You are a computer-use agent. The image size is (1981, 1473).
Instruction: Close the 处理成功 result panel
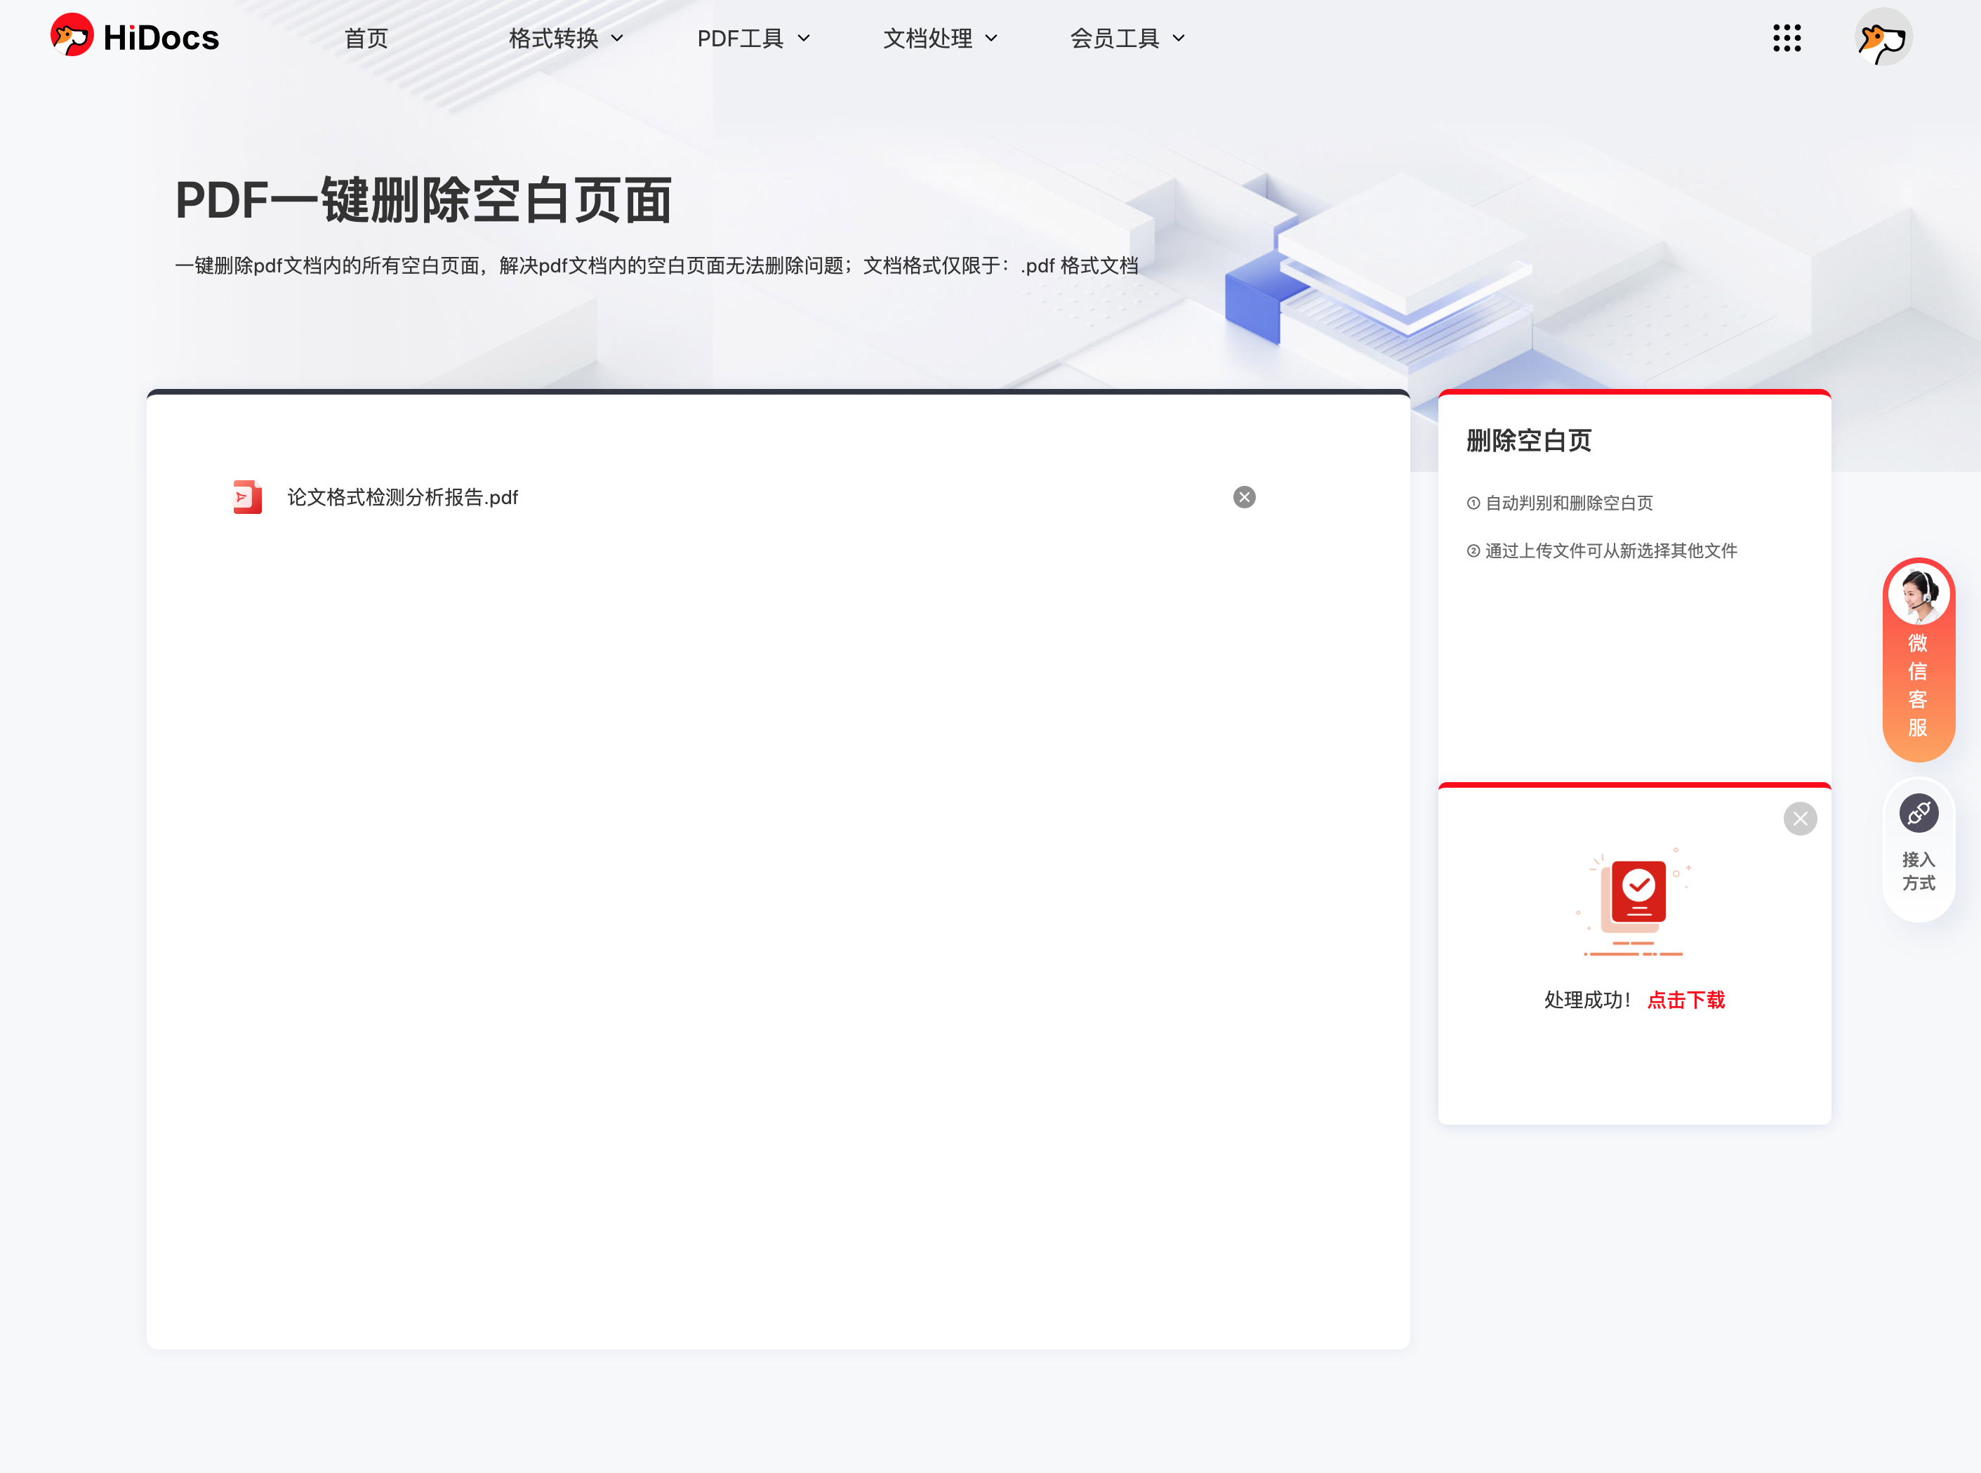1799,819
